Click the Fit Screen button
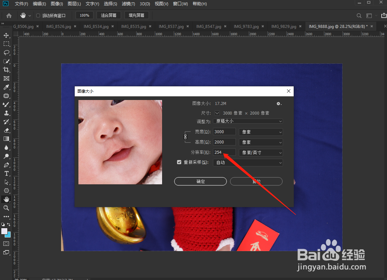The width and height of the screenshot is (387, 280). (x=109, y=15)
